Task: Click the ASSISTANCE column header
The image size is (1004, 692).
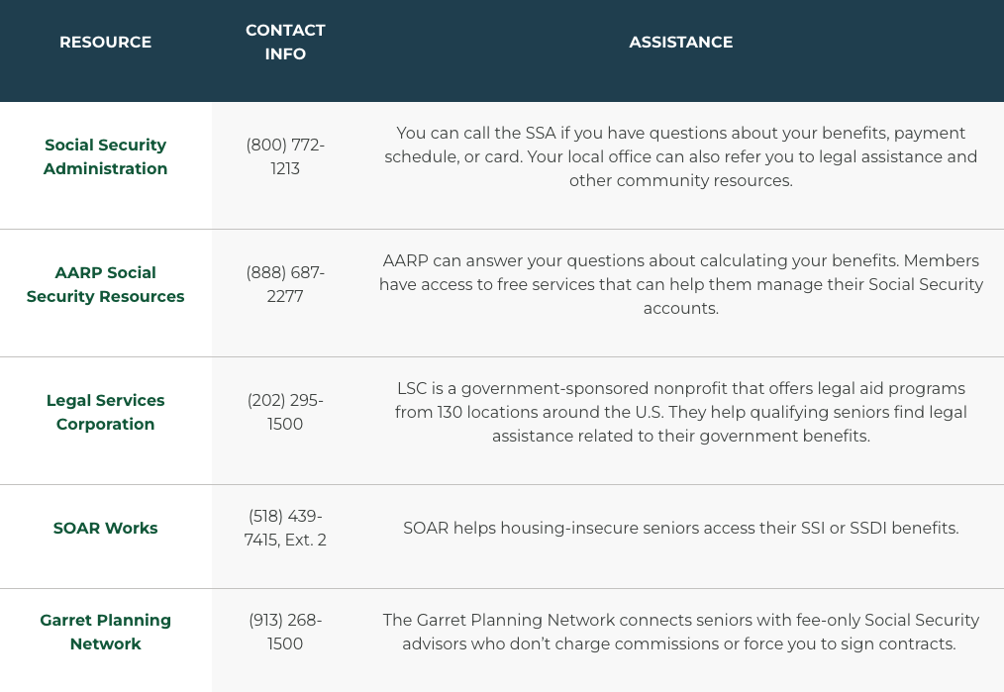Action: tap(680, 43)
